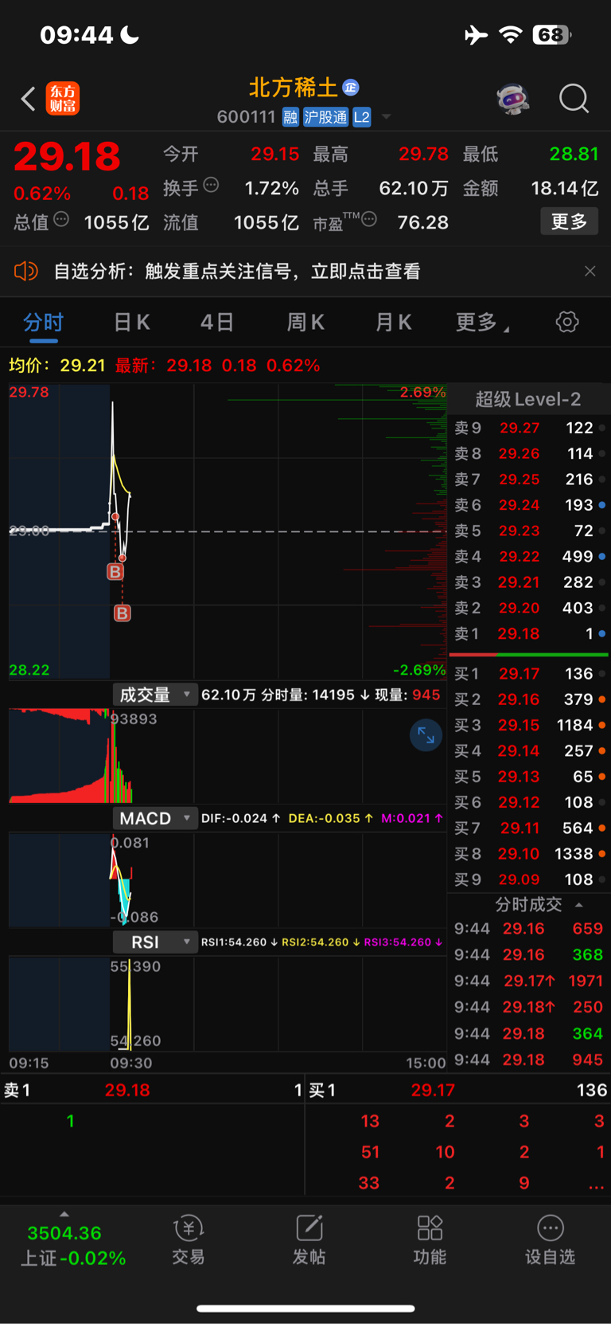Viewport: 611px width, 1324px height.
Task: Open the 总值 info smiley icon
Action: pos(61,219)
